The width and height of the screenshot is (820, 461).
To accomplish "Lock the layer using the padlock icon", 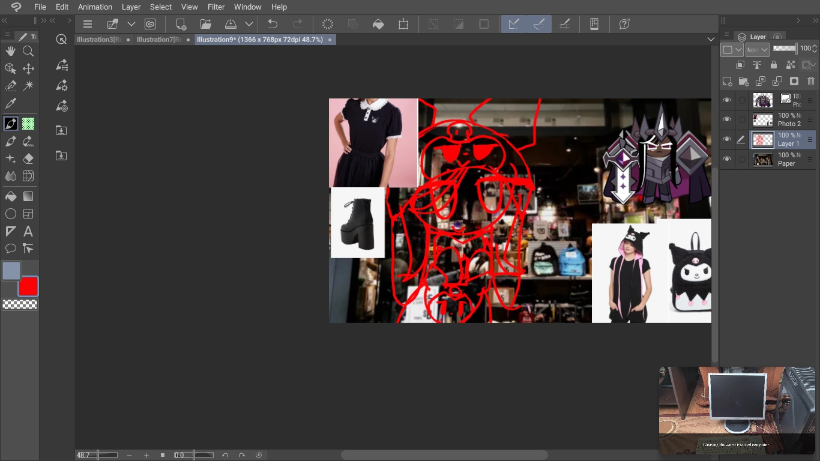I will [x=774, y=65].
